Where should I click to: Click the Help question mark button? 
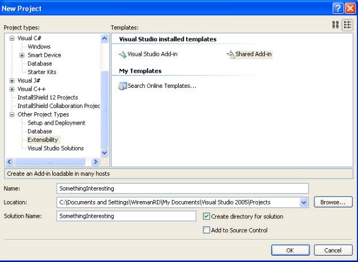click(x=338, y=9)
